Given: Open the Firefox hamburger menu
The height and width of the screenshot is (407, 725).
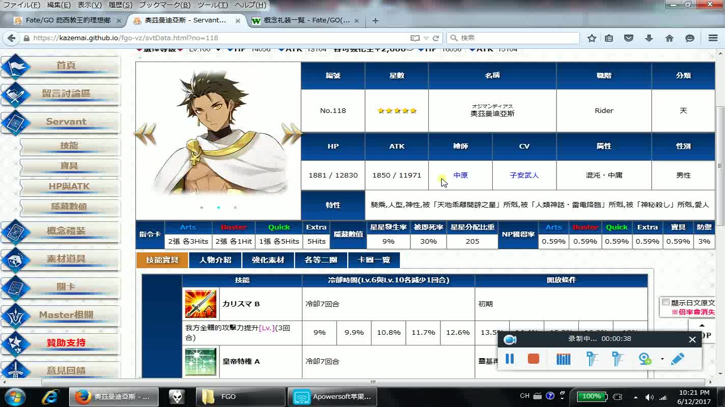Looking at the screenshot, I should click(x=713, y=38).
